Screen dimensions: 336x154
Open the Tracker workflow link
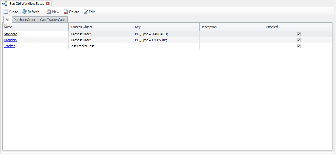(9, 46)
